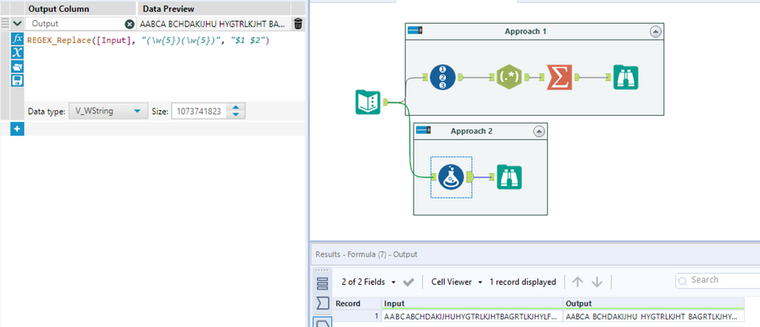Select the Summarize tool

[560, 77]
